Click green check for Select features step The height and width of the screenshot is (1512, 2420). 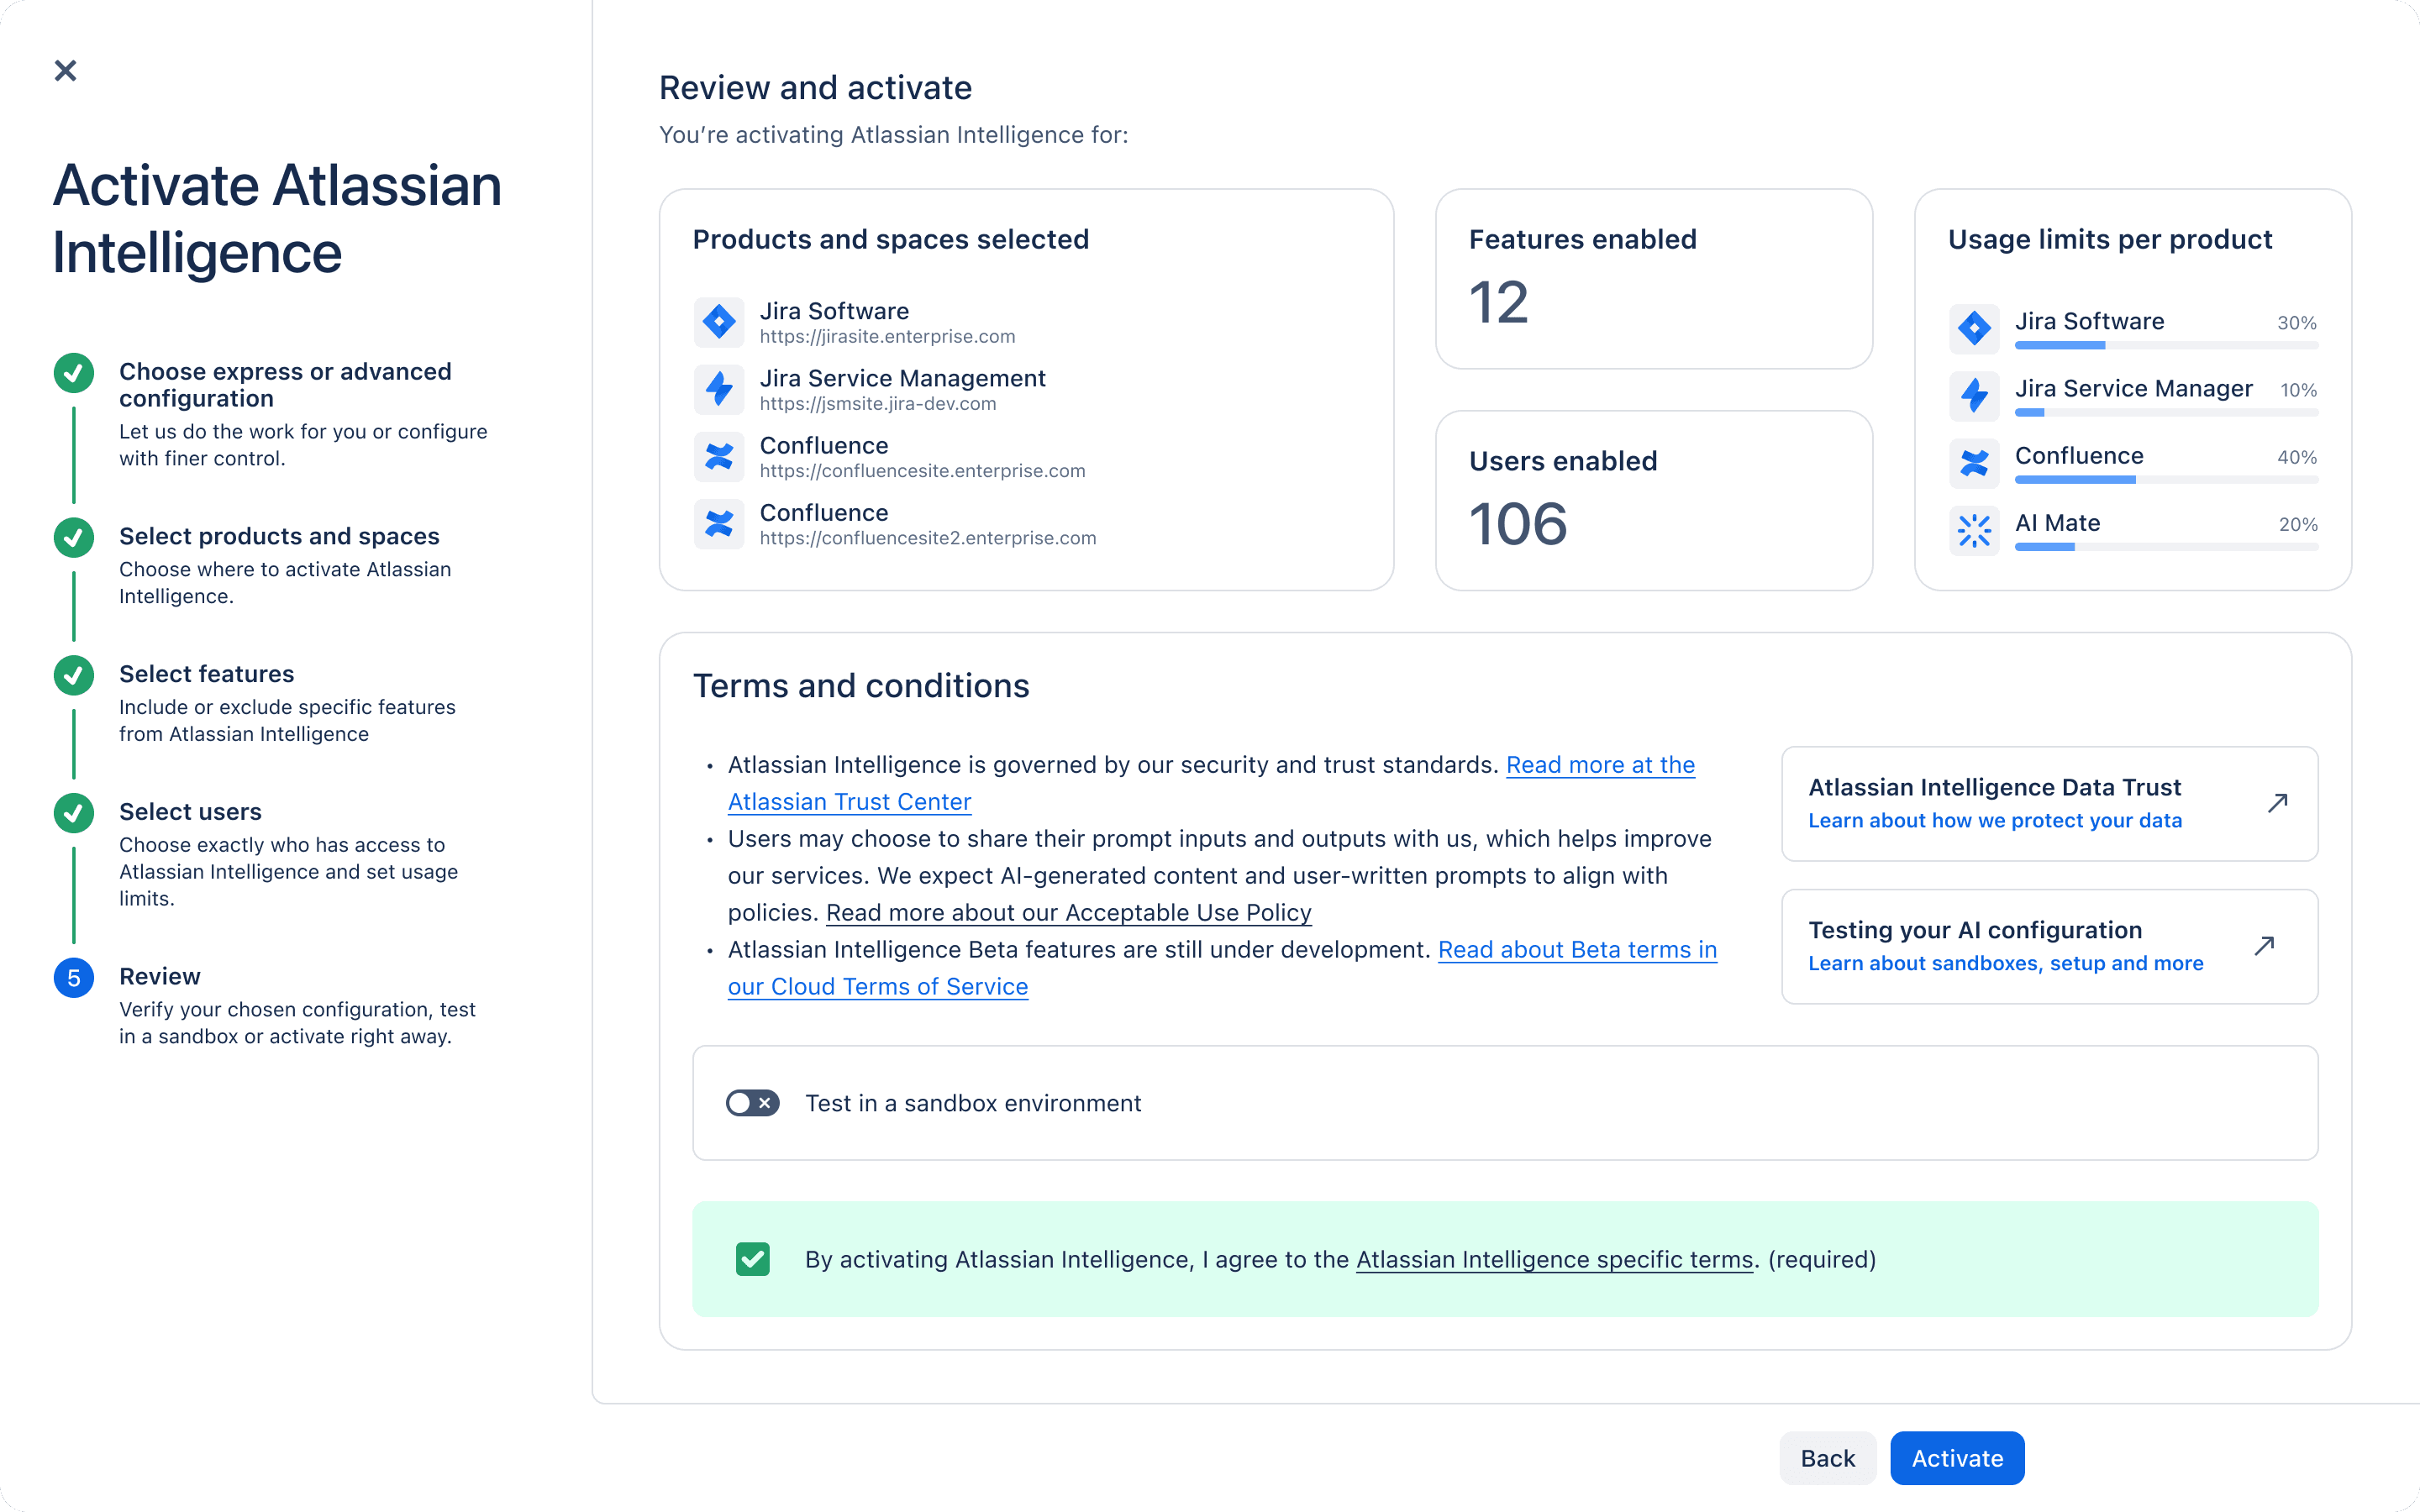click(74, 676)
